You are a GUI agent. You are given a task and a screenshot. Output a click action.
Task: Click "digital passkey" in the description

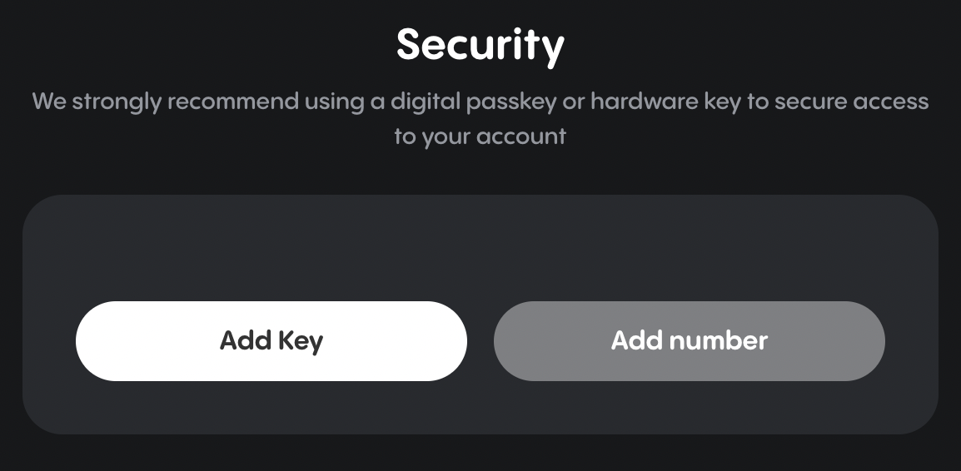tap(473, 102)
